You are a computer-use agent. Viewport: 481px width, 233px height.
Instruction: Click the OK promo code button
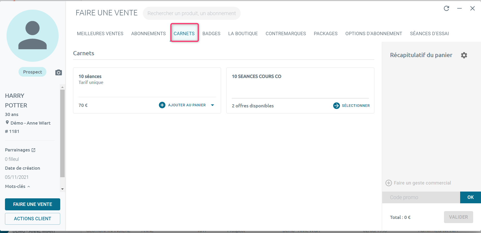click(x=471, y=197)
